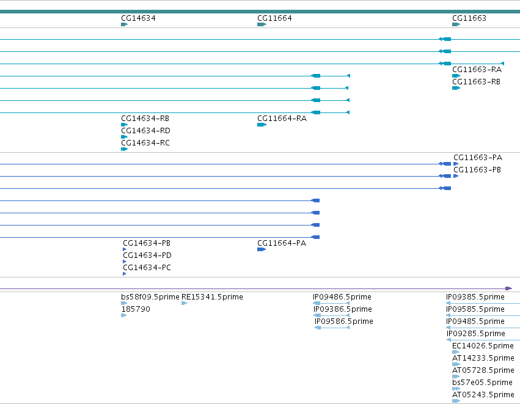Select EST IP09586.5prime label
Screen dimensions: 520x404
coord(344,321)
